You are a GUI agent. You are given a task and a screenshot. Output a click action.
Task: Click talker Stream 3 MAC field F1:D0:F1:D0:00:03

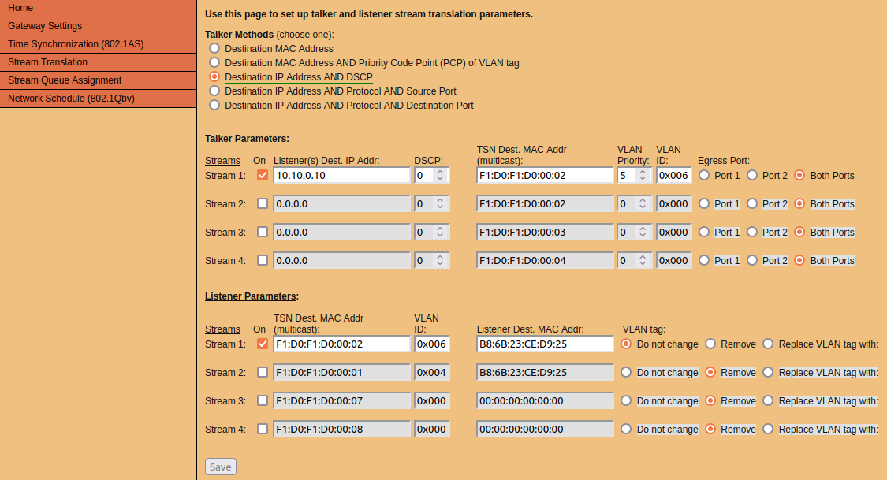[545, 232]
